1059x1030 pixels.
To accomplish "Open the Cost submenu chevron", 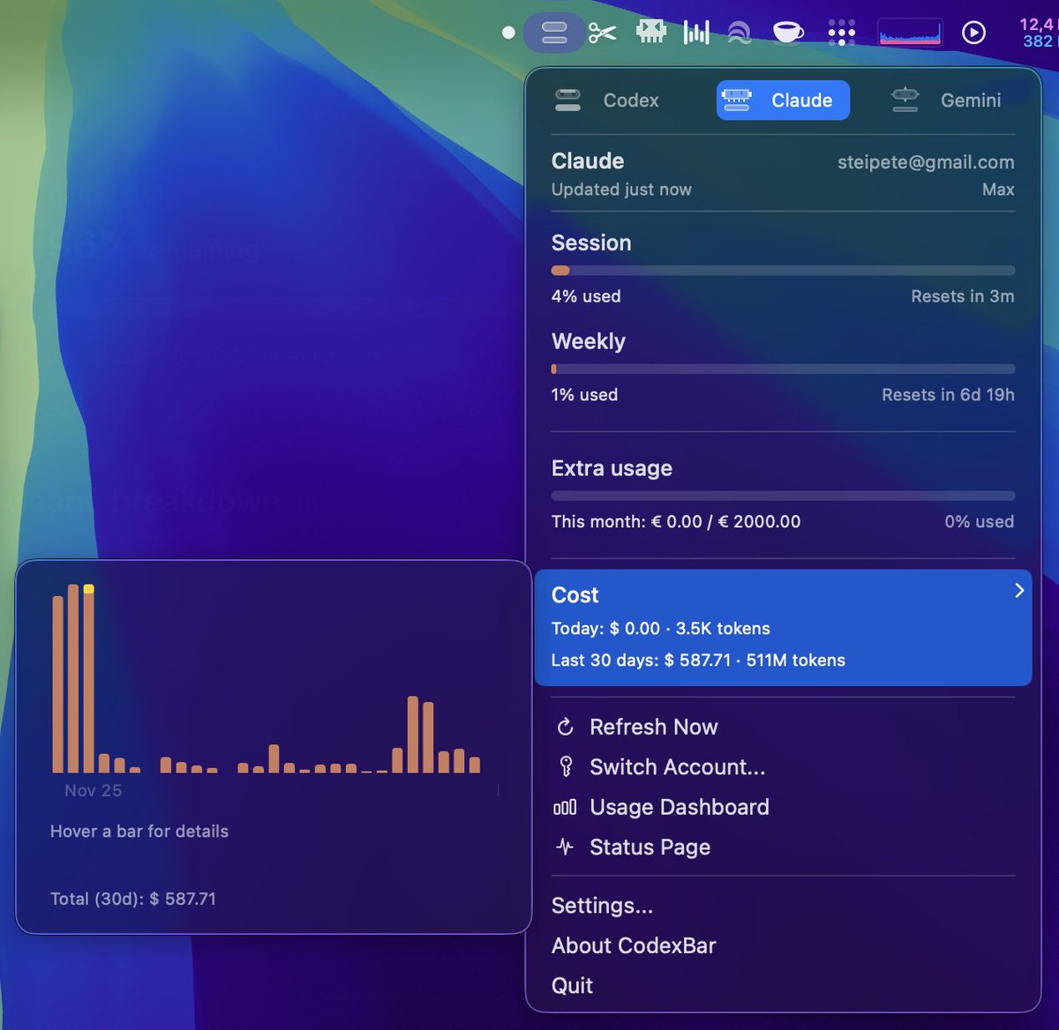I will click(1019, 591).
